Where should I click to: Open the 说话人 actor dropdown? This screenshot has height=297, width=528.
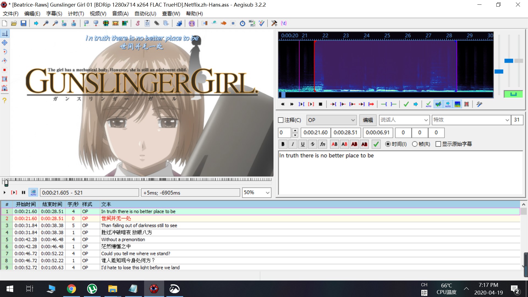click(404, 120)
